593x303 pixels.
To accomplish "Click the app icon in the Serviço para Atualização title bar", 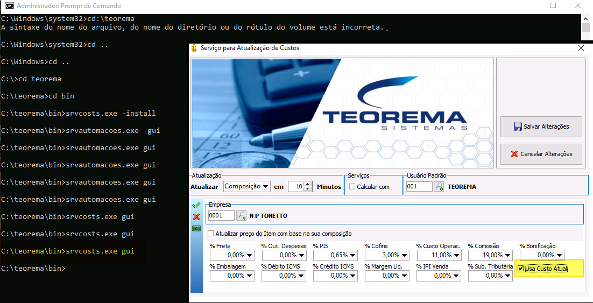I will click(x=194, y=48).
